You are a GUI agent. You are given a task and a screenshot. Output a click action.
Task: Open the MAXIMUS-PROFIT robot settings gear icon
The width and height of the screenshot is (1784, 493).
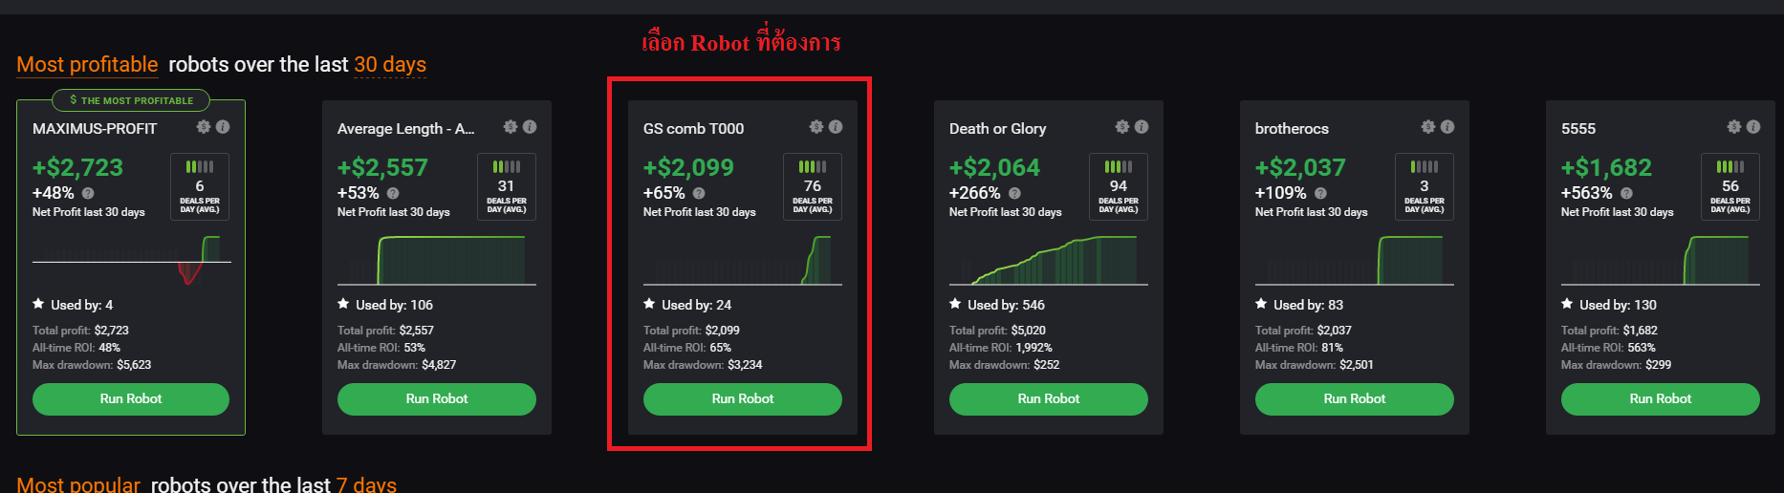(204, 126)
